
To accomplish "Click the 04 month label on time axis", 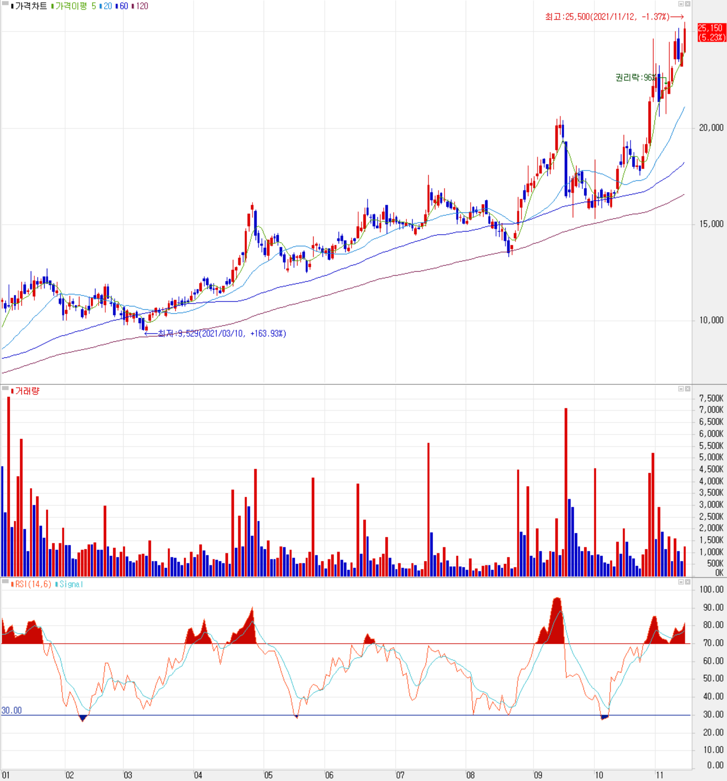I will click(198, 775).
